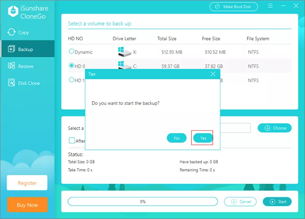Click the X: drive Windows disk icon
The width and height of the screenshot is (305, 219).
(124, 52)
